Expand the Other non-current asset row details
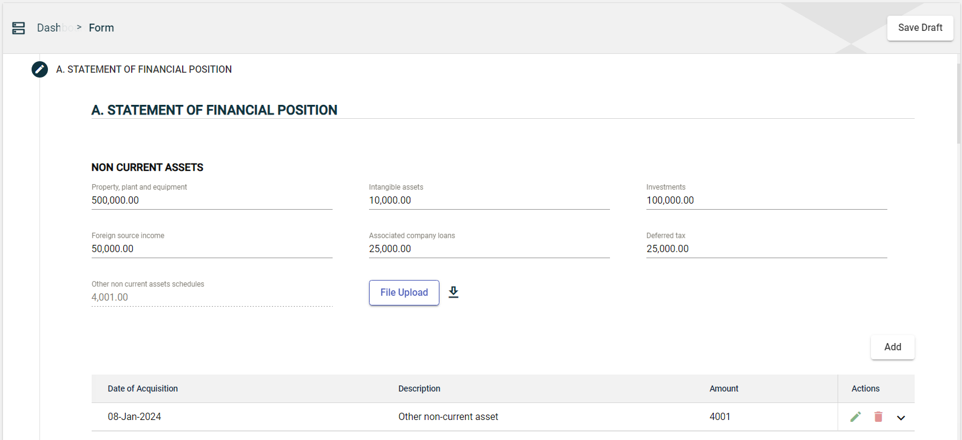The image size is (962, 440). [x=901, y=417]
